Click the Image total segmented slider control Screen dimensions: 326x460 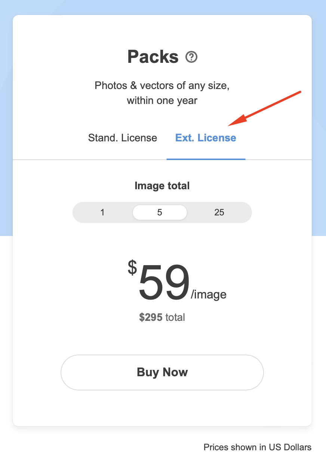162,212
